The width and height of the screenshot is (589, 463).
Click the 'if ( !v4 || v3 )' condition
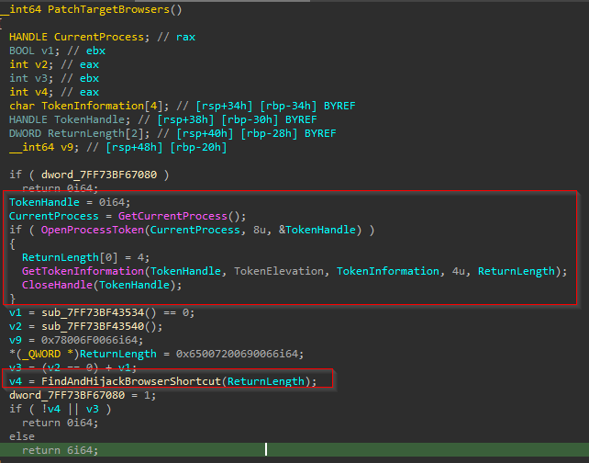61,409
